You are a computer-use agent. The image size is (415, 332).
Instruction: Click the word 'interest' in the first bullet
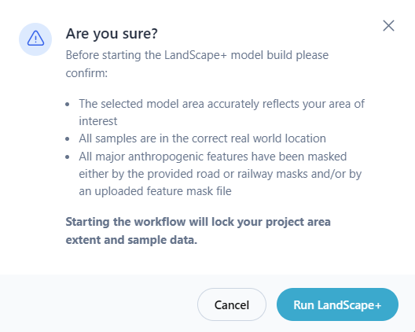coord(98,121)
